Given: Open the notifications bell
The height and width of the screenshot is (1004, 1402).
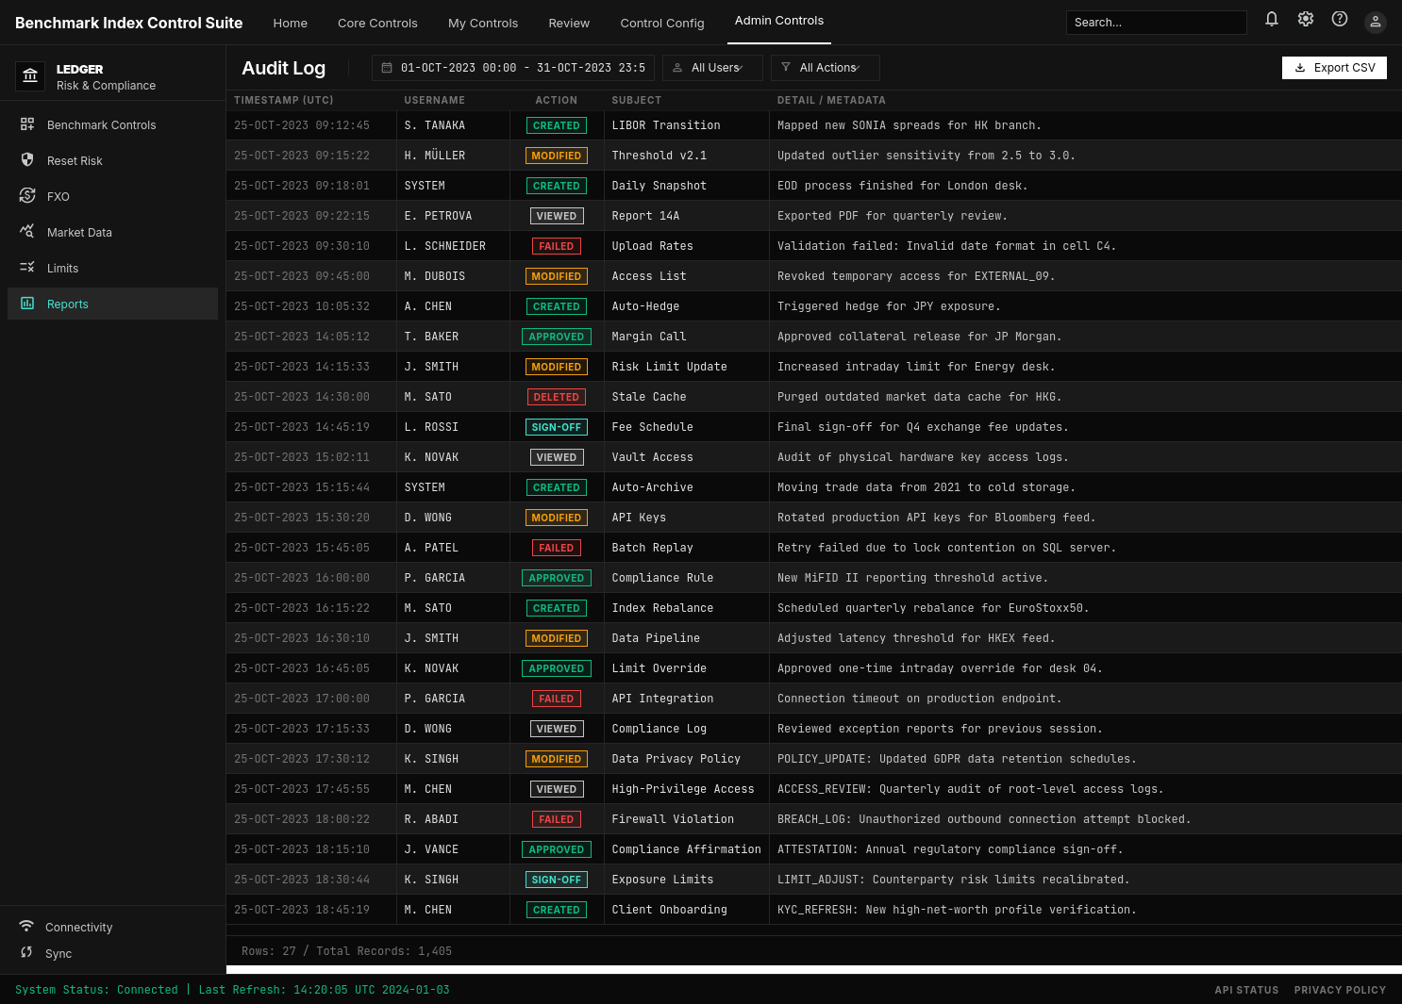Looking at the screenshot, I should coord(1272,19).
